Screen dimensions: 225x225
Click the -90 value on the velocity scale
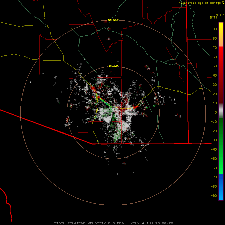click(214, 196)
